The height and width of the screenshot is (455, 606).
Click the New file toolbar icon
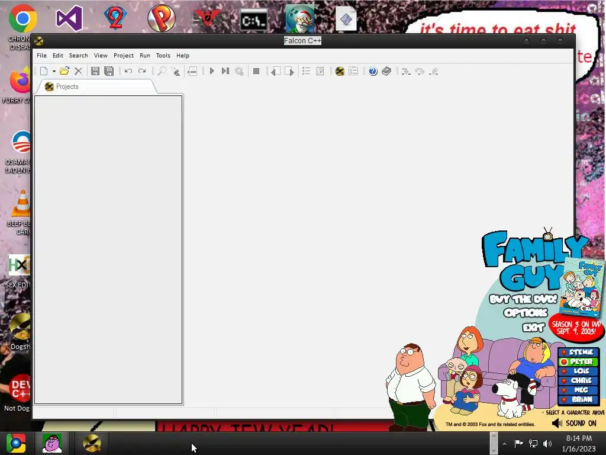[44, 71]
